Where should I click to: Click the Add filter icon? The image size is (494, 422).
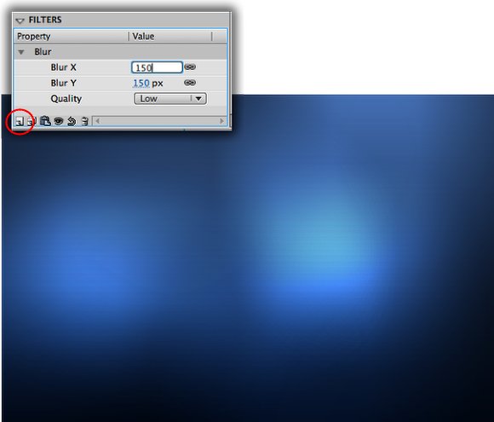[x=20, y=121]
